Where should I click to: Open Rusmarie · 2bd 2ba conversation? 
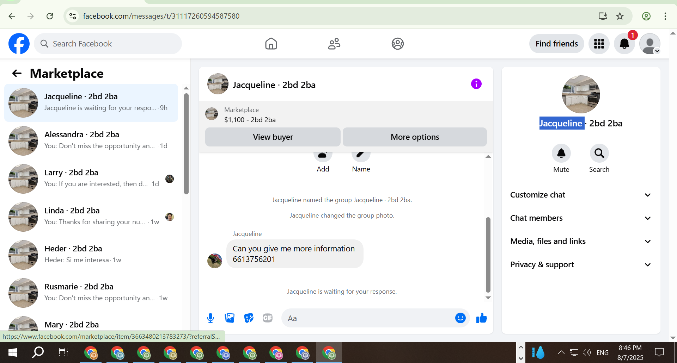pos(91,293)
